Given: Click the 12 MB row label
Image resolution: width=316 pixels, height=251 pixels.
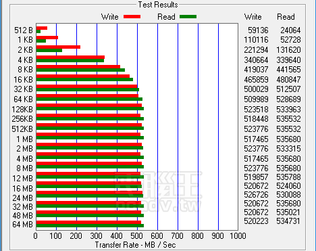Looking at the screenshot, I should click(x=23, y=179).
